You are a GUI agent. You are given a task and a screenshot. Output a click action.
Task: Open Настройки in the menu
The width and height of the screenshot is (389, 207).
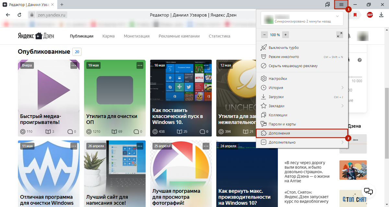(x=302, y=79)
